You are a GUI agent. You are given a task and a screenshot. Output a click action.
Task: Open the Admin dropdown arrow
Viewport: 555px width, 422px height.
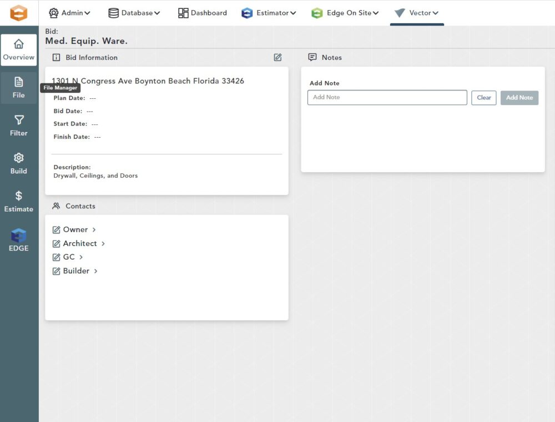coord(87,13)
